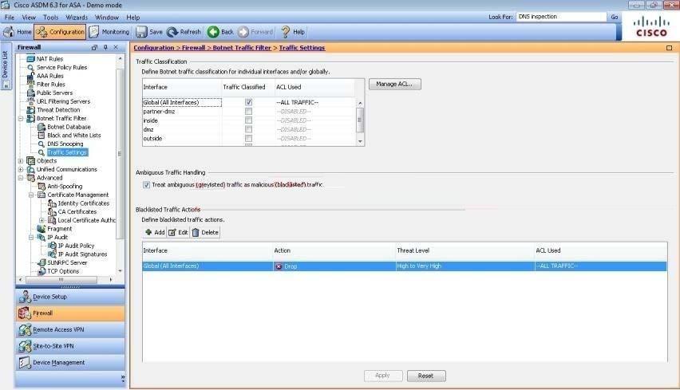The height and width of the screenshot is (390, 680).
Task: Collapse the Botnet Traffic Filter node
Action: pyautogui.click(x=21, y=118)
